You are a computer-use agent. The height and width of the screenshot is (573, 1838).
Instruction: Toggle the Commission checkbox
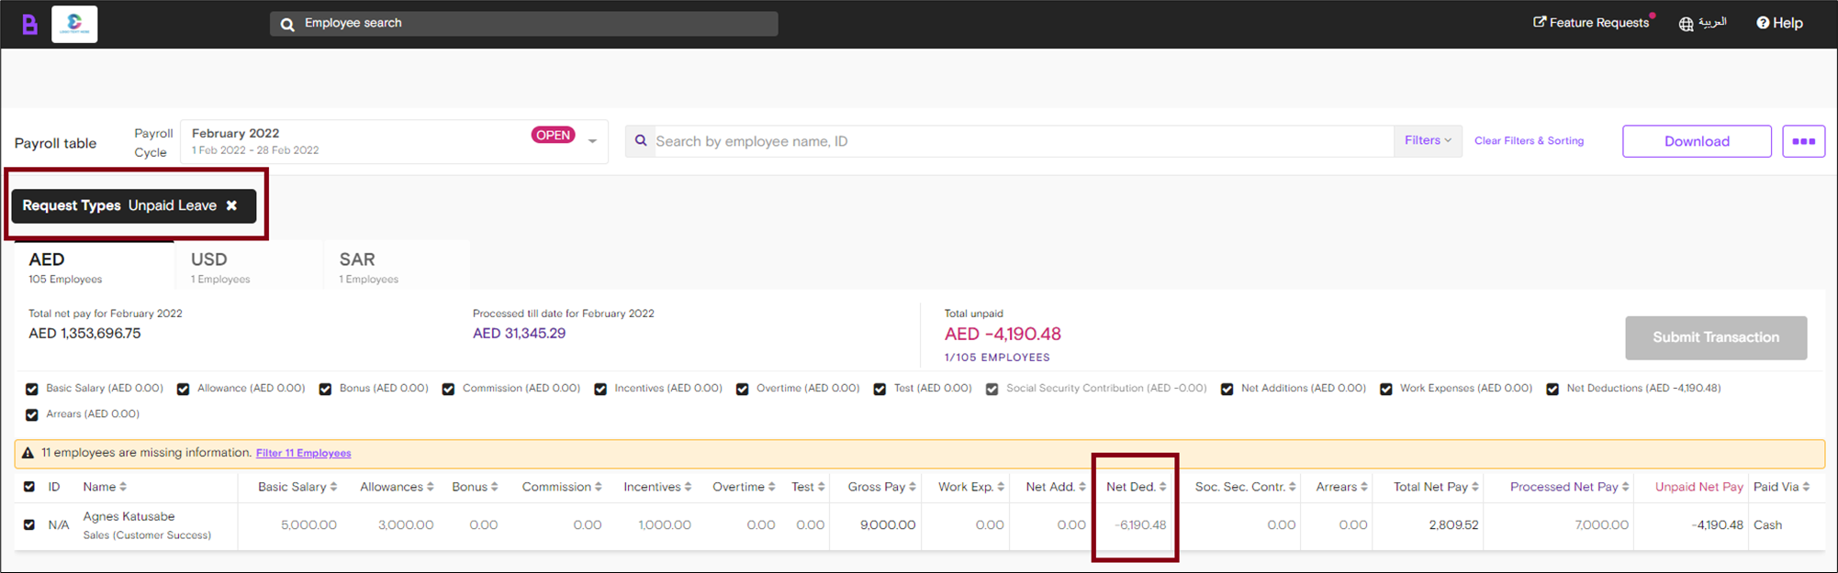pos(448,389)
